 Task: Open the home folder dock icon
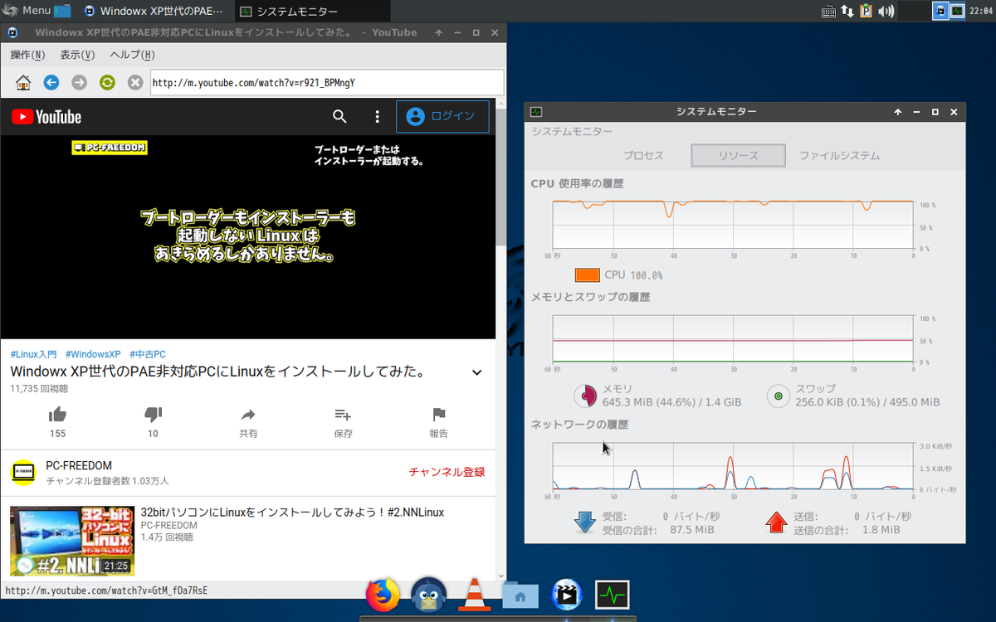(520, 595)
